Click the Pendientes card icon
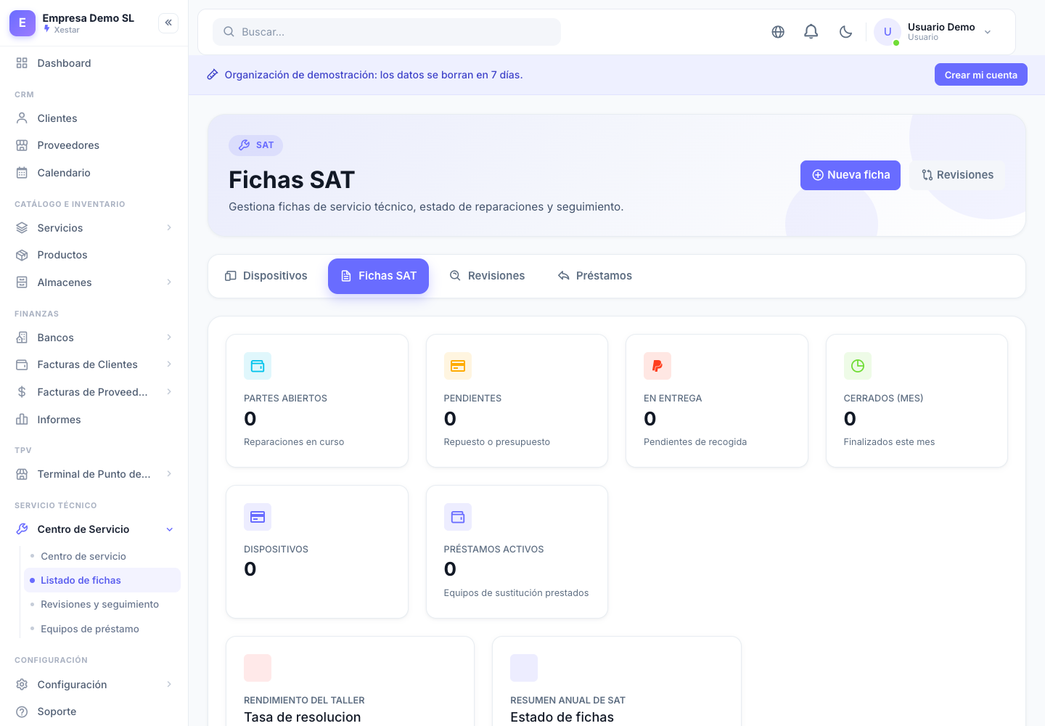The image size is (1045, 726). tap(458, 366)
